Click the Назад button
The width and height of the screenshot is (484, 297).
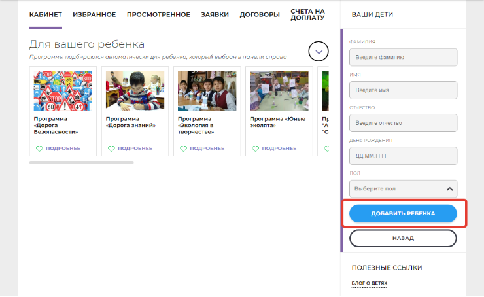point(403,238)
